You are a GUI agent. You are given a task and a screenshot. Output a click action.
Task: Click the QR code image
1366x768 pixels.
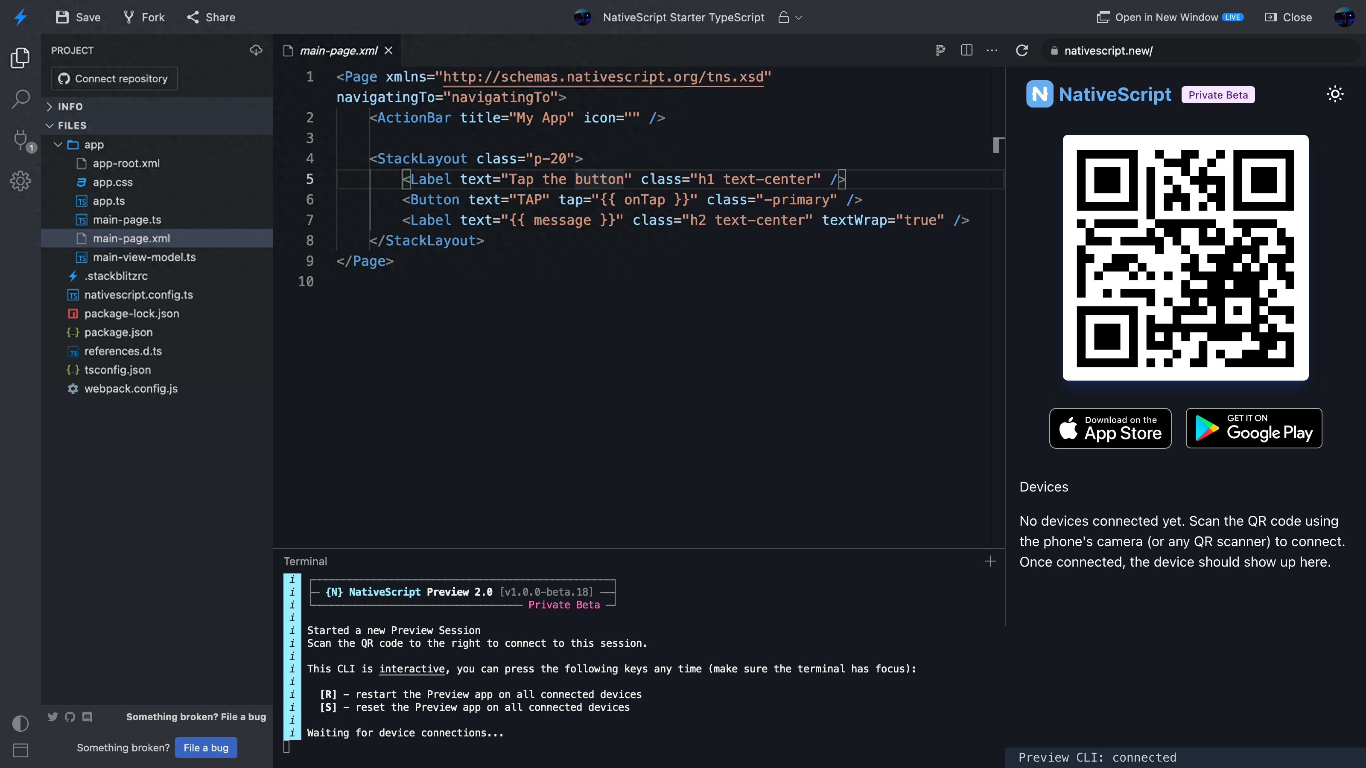(x=1185, y=258)
